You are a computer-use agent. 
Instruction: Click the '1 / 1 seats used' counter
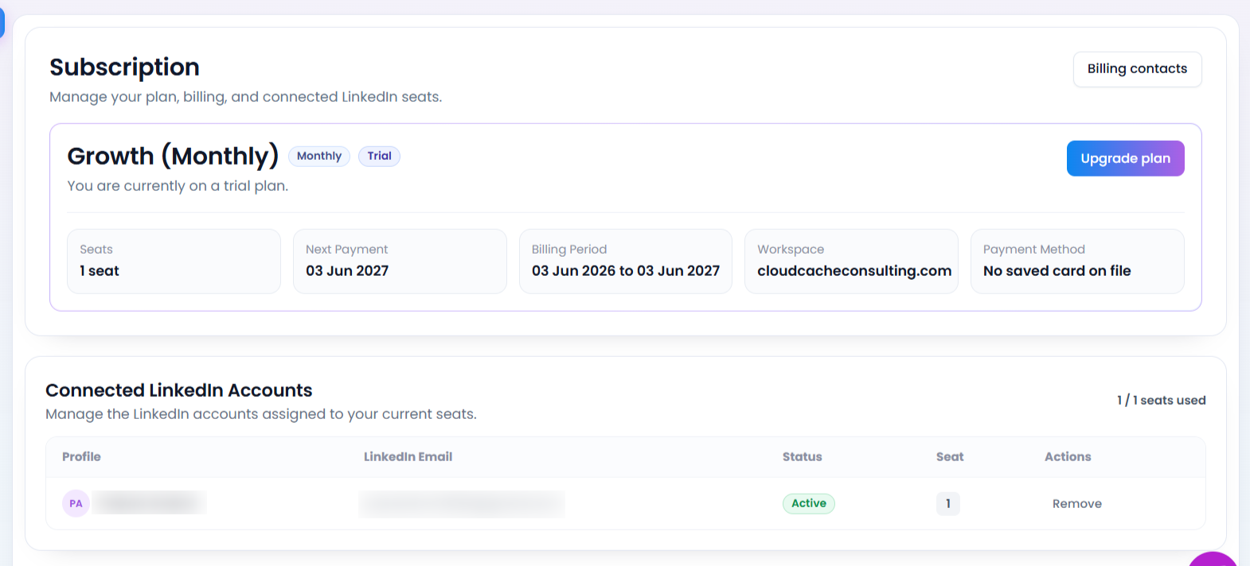pos(1161,401)
